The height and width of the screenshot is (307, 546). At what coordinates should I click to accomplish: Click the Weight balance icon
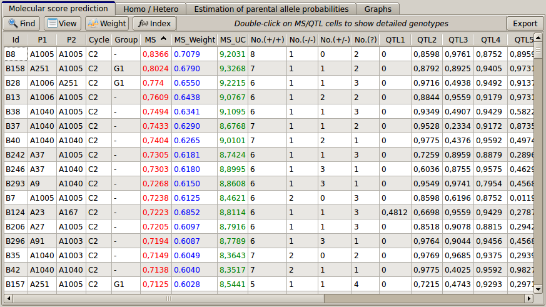(x=93, y=23)
